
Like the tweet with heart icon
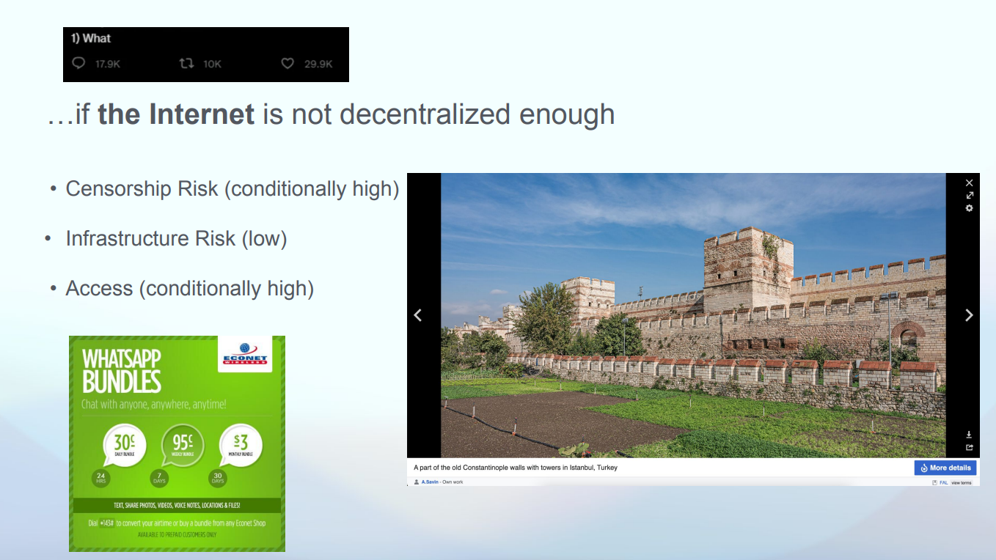[288, 64]
